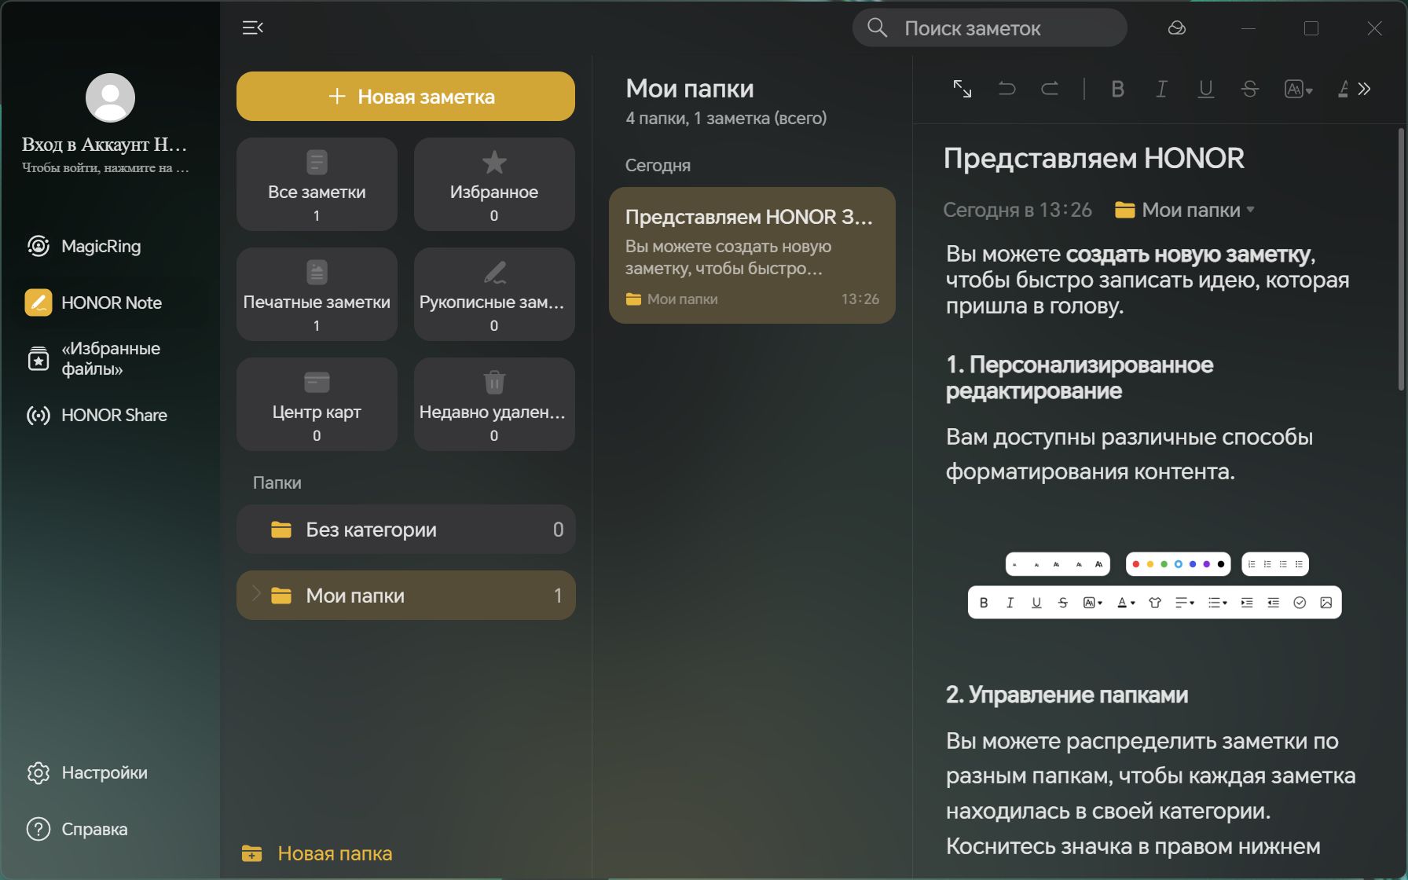The image size is (1408, 880).
Task: Expand the Мои папки folder chevron
Action: click(255, 594)
